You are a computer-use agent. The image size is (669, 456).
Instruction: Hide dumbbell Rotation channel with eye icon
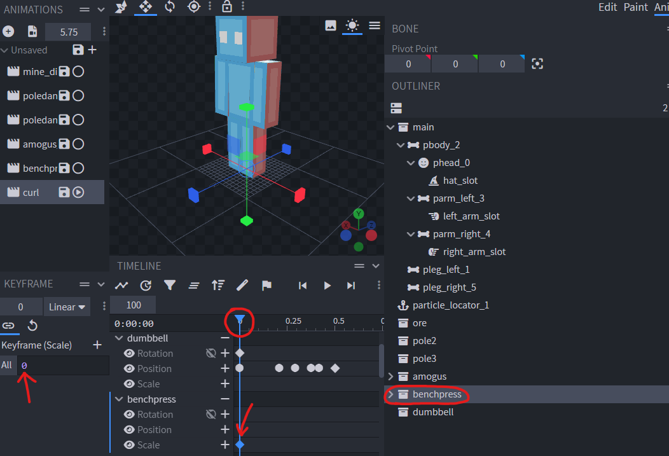130,354
